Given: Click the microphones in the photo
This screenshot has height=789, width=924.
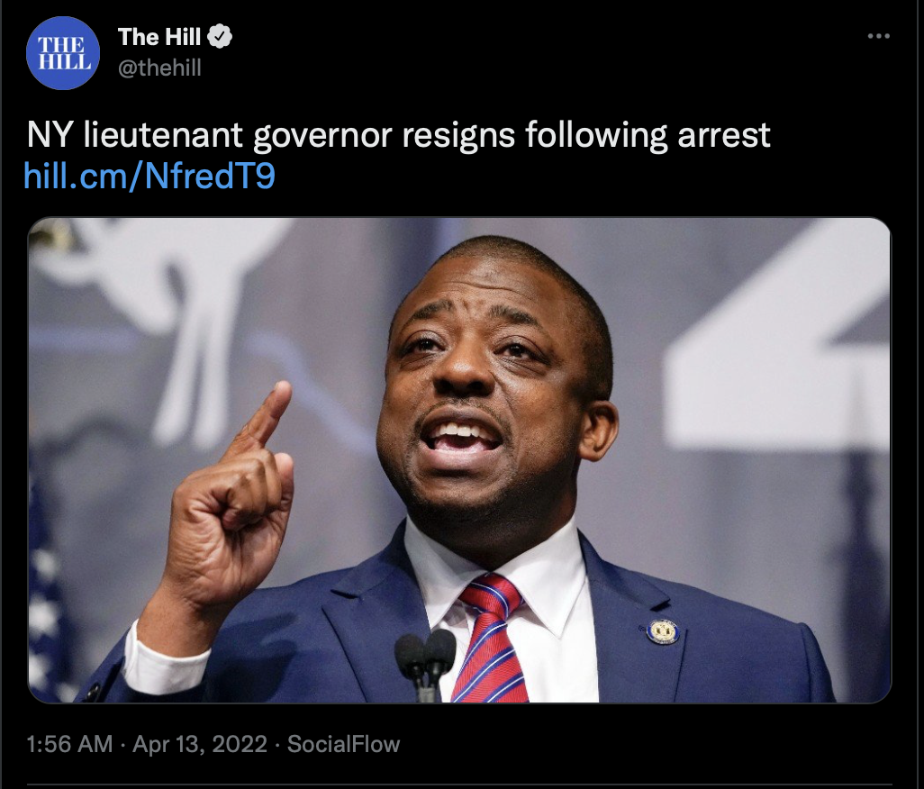Looking at the screenshot, I should (x=425, y=665).
